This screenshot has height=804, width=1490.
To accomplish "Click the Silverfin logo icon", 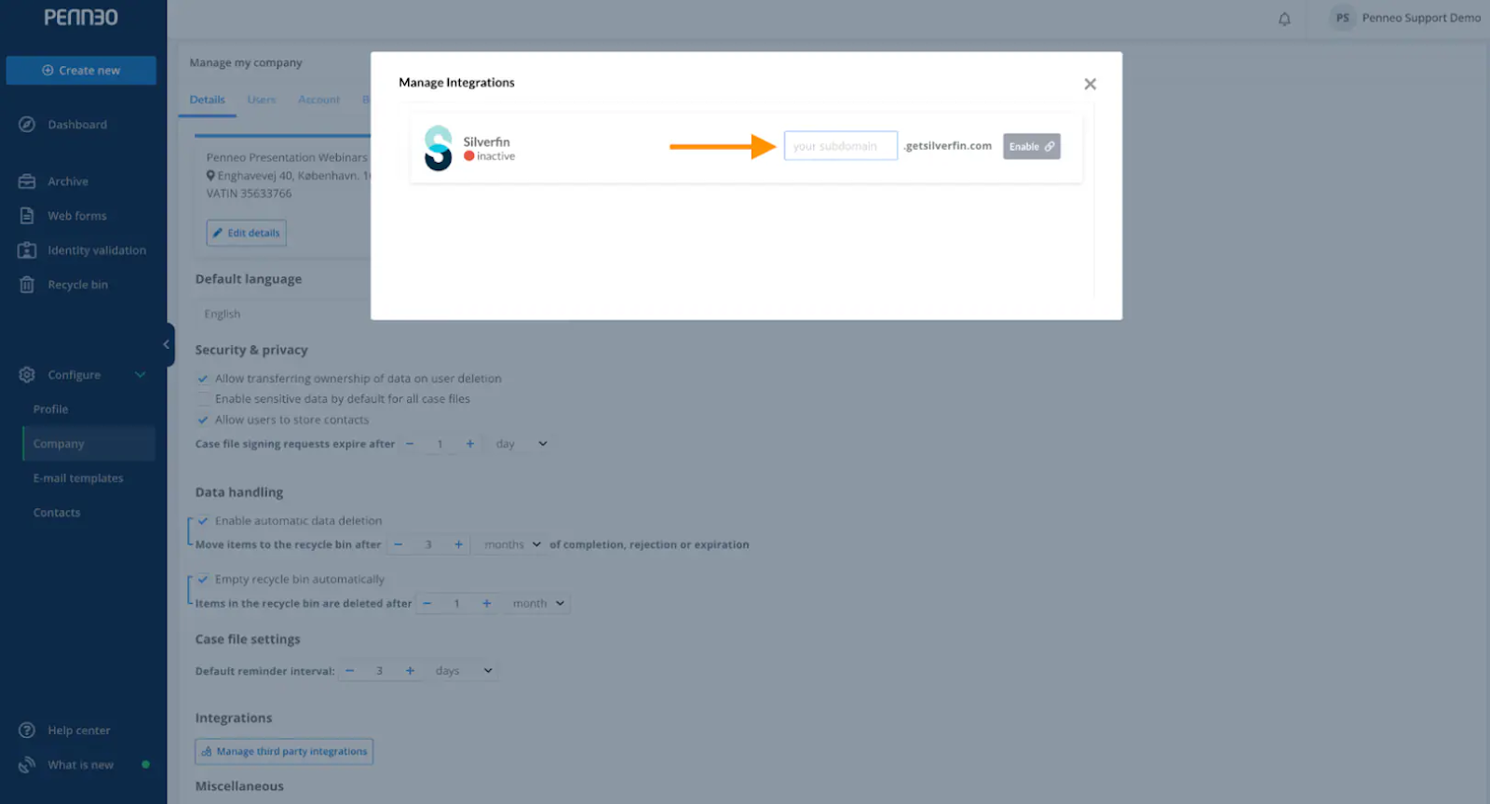I will pos(438,148).
